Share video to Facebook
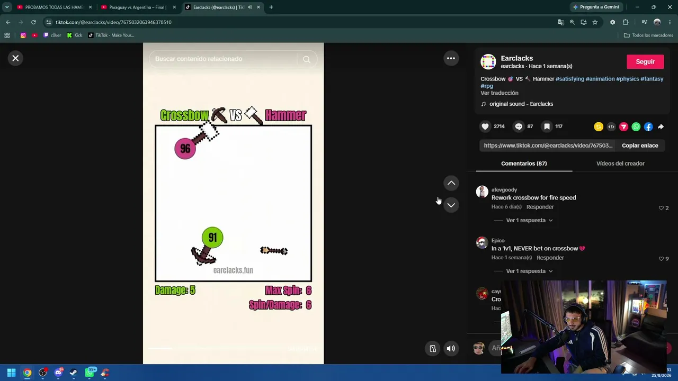Screen dimensions: 678x381 point(648,126)
